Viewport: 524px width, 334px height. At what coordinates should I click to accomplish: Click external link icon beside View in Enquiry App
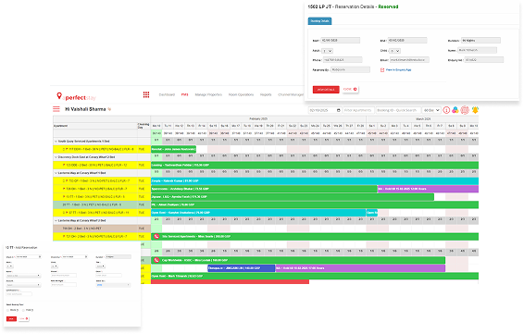point(382,69)
